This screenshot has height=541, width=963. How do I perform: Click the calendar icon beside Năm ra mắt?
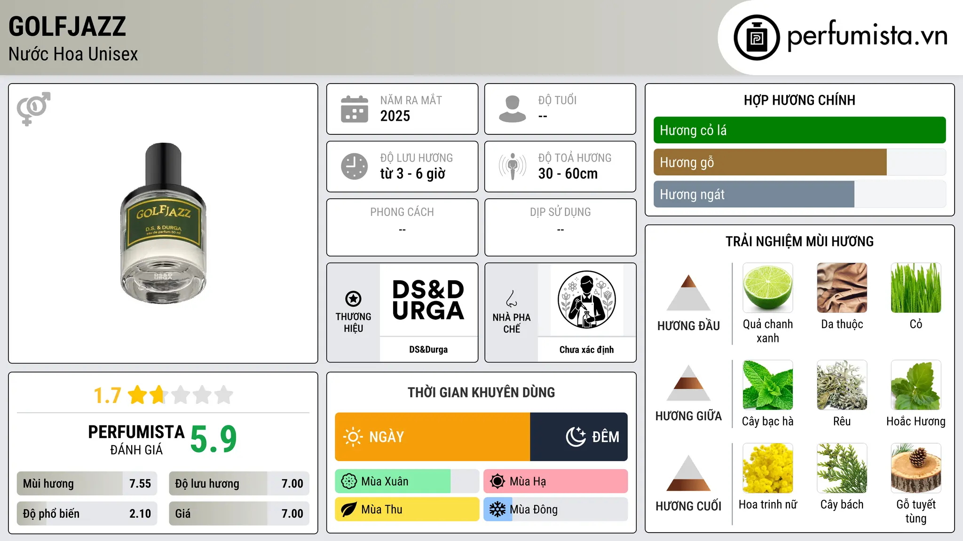[355, 109]
